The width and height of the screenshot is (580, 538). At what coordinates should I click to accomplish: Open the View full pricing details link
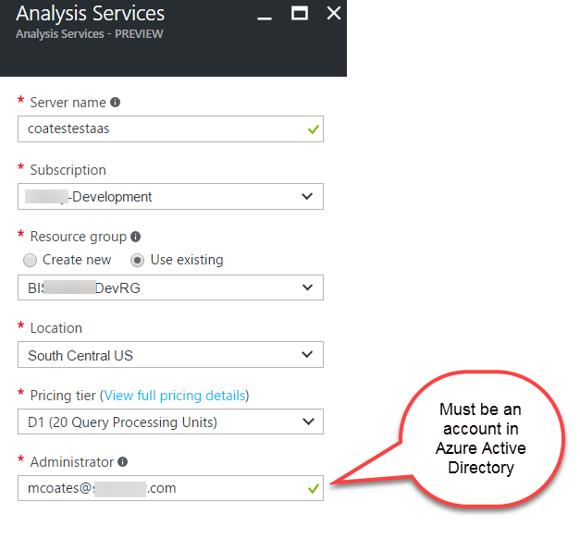tap(175, 396)
